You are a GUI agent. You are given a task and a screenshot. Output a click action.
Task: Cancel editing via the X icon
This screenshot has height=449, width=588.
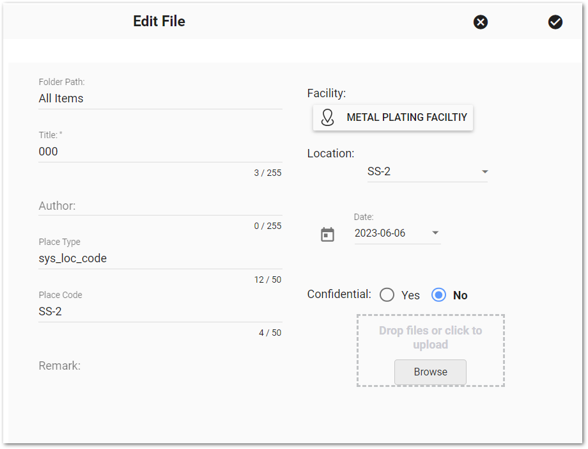pyautogui.click(x=480, y=22)
